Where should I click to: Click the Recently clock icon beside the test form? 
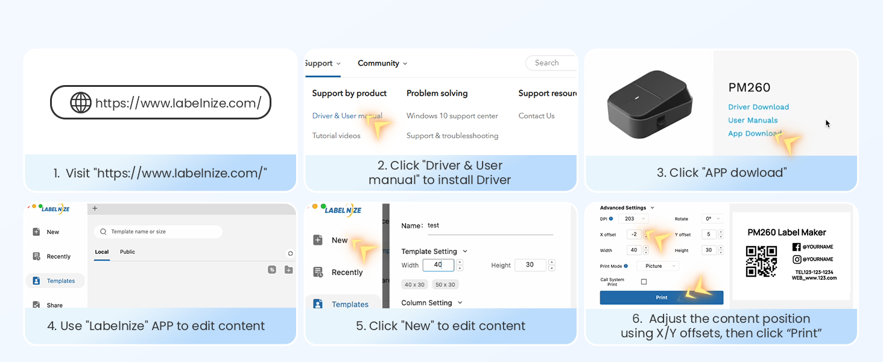tap(318, 272)
